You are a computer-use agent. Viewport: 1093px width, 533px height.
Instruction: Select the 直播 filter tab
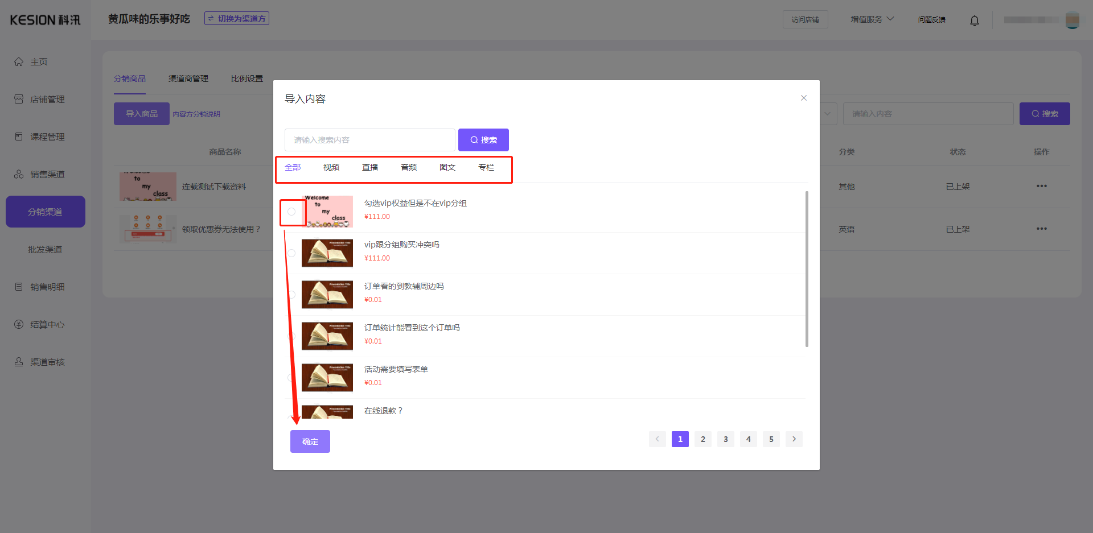coord(370,167)
